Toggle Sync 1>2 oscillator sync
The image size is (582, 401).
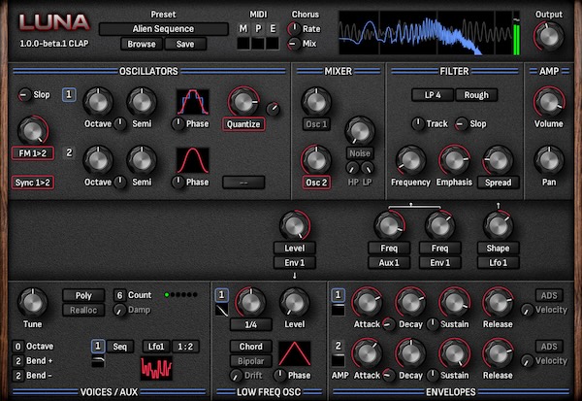tap(33, 183)
